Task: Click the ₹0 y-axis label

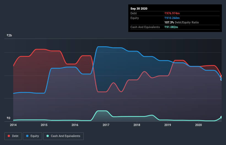Action: (9, 118)
